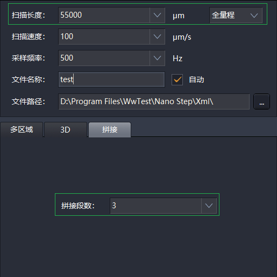The width and height of the screenshot is (277, 277).
Task: Click the file path browse "..." button
Action: [261, 101]
